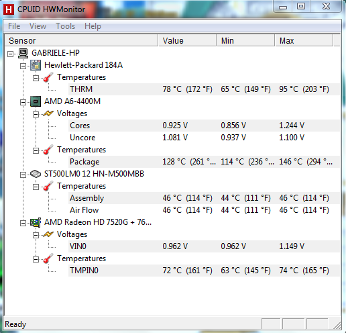Click Package max value 146 °C
The image size is (346, 333).
[x=306, y=162]
